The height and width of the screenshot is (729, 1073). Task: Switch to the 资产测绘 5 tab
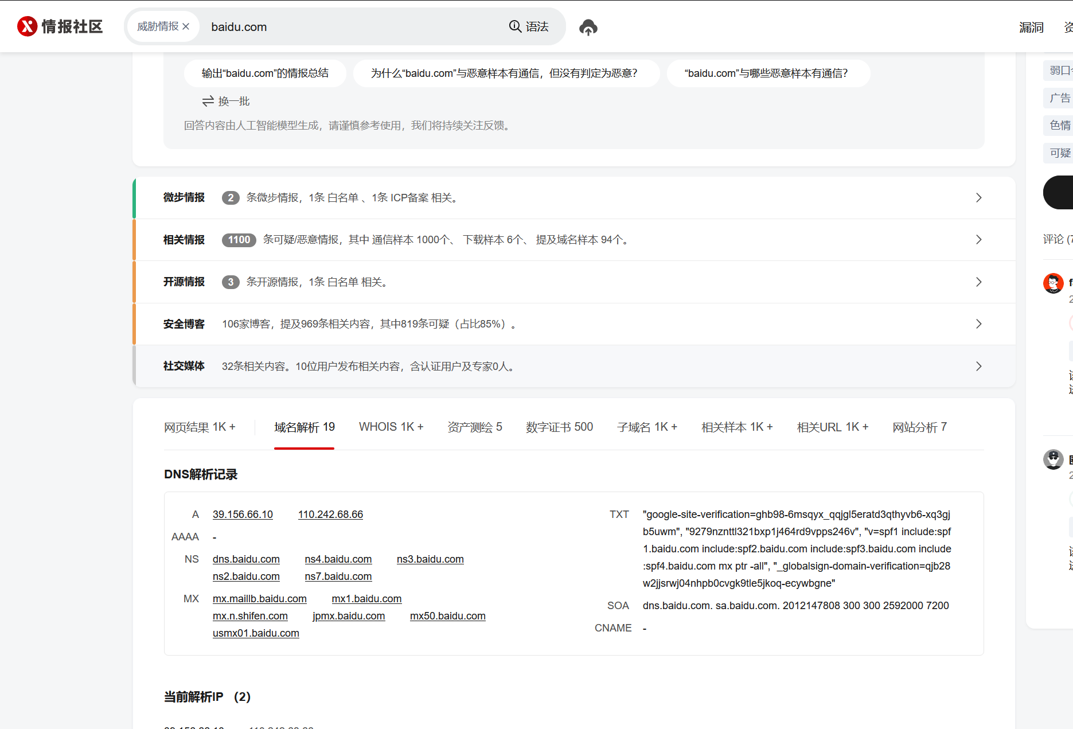pos(475,427)
